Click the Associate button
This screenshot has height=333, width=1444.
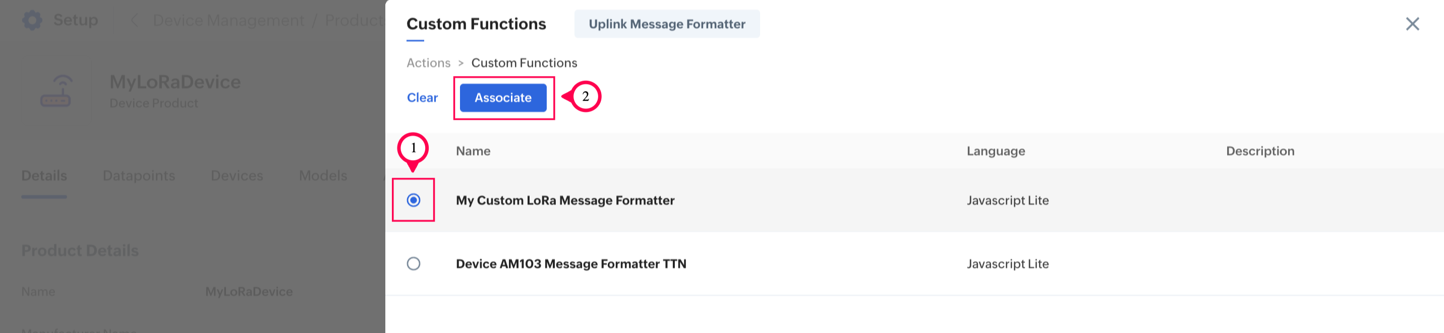(503, 98)
